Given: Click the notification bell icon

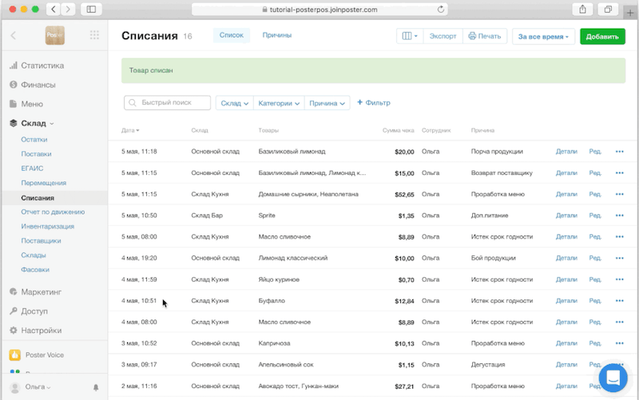Looking at the screenshot, I should [x=96, y=387].
